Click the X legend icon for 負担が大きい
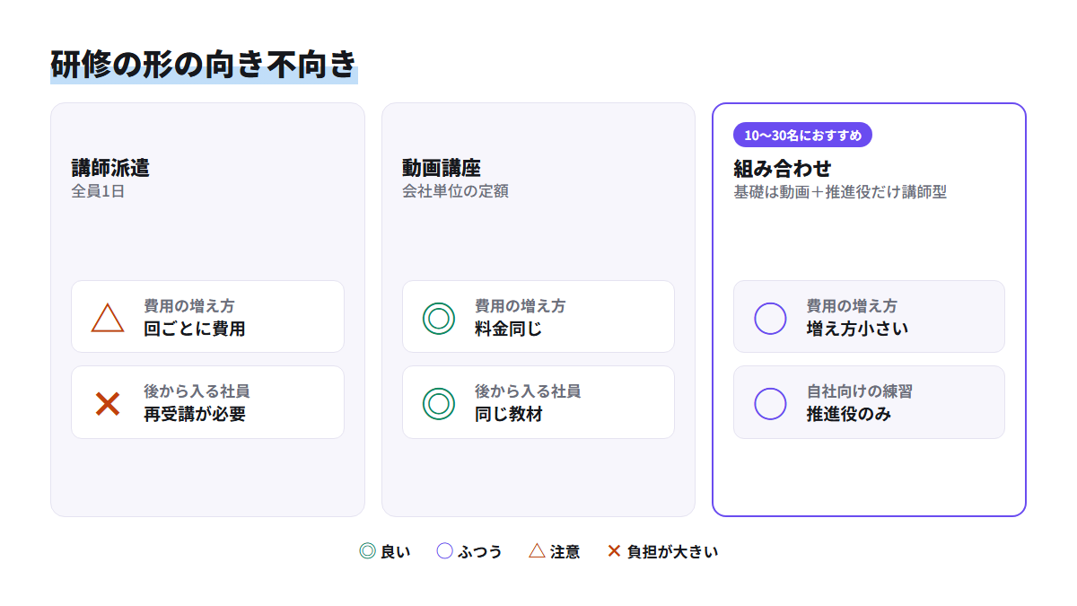1077x606 pixels. (614, 551)
